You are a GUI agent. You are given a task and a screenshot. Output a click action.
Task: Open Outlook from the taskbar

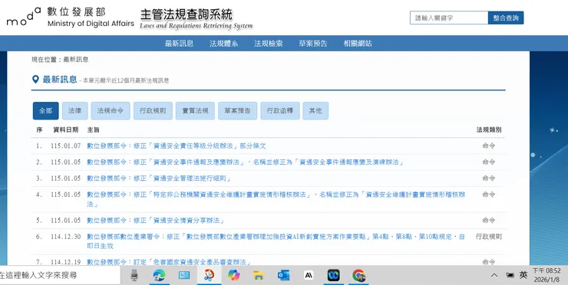tap(283, 275)
